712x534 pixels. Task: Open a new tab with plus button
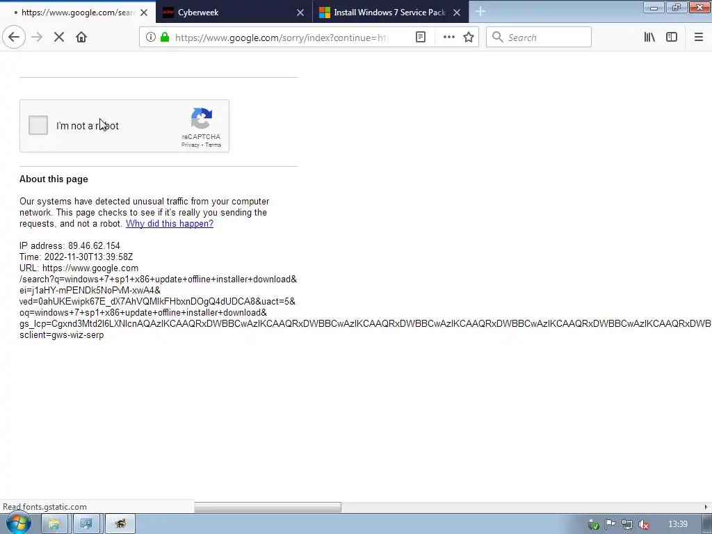coord(480,12)
